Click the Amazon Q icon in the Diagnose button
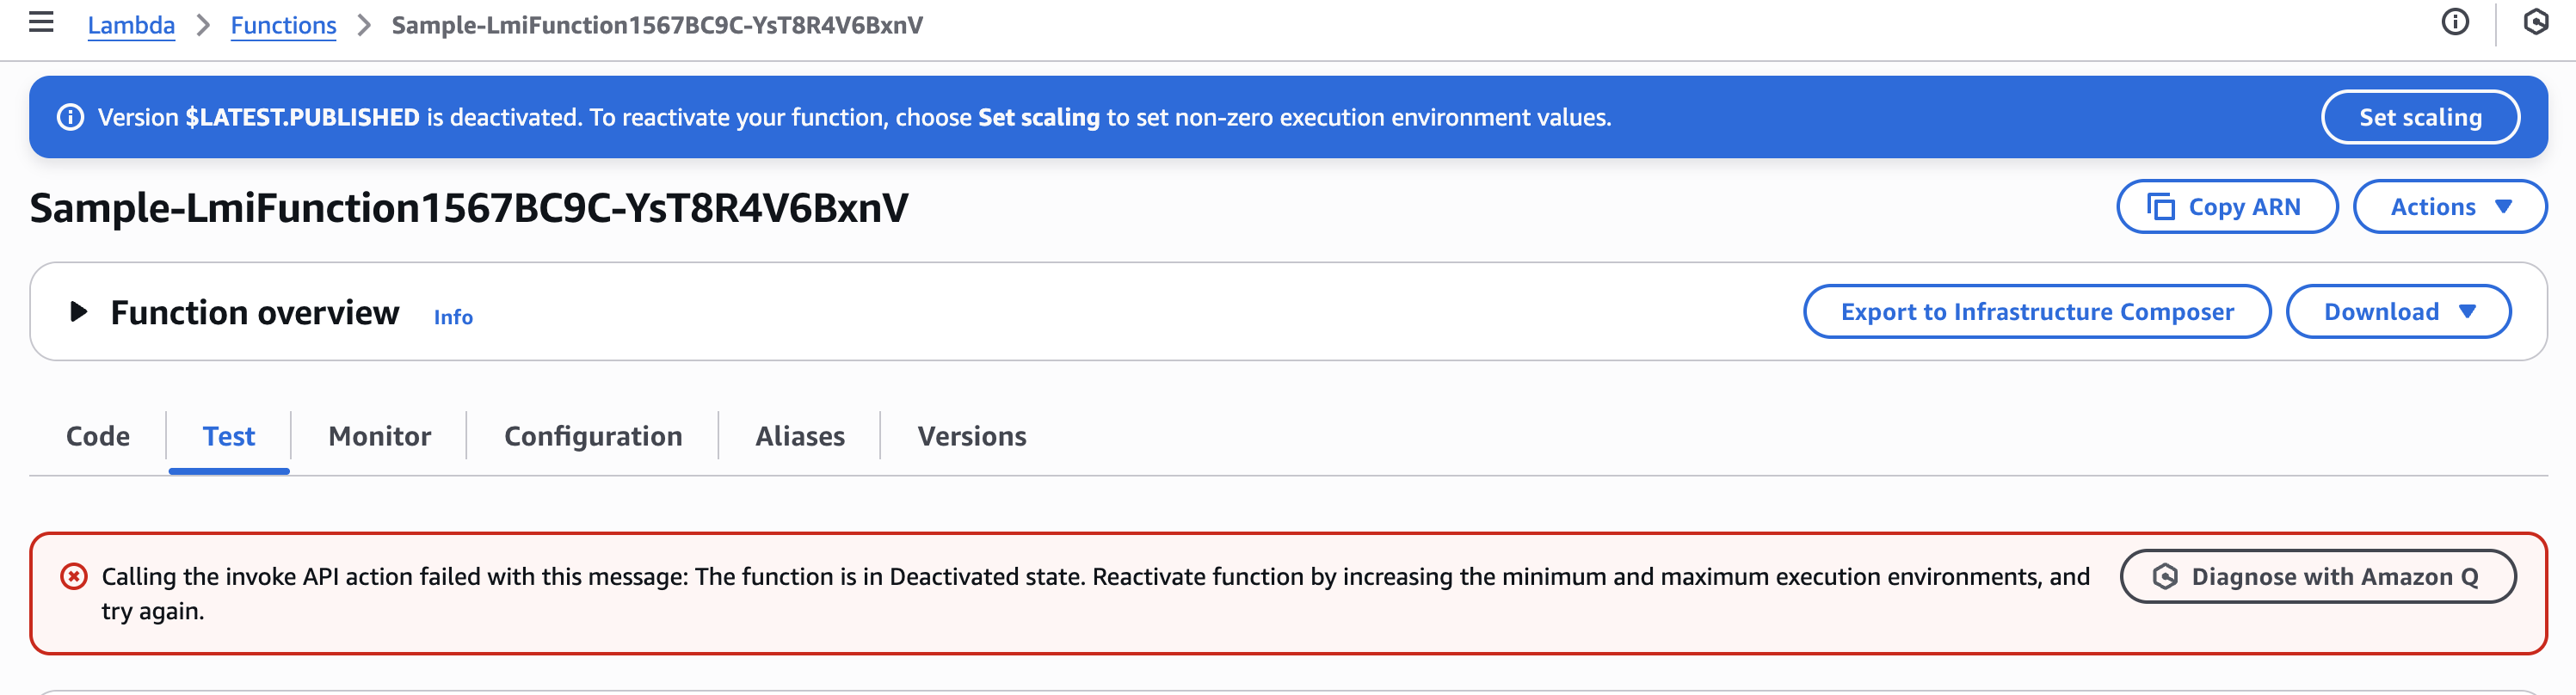The image size is (2576, 695). point(2164,577)
